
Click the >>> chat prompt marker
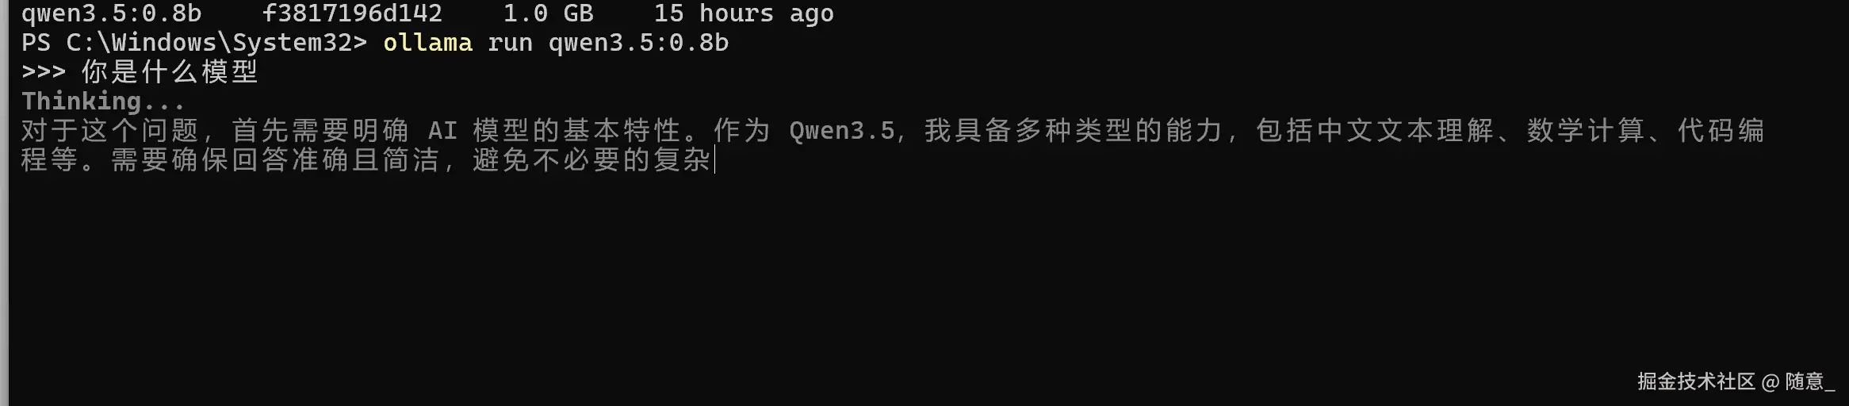(x=44, y=72)
